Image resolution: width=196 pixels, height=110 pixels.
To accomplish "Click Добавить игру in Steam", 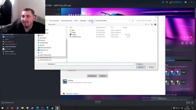I will click(8, 103).
